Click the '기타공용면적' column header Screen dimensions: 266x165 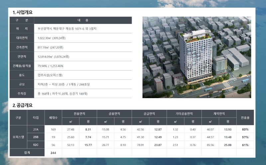[184, 114]
